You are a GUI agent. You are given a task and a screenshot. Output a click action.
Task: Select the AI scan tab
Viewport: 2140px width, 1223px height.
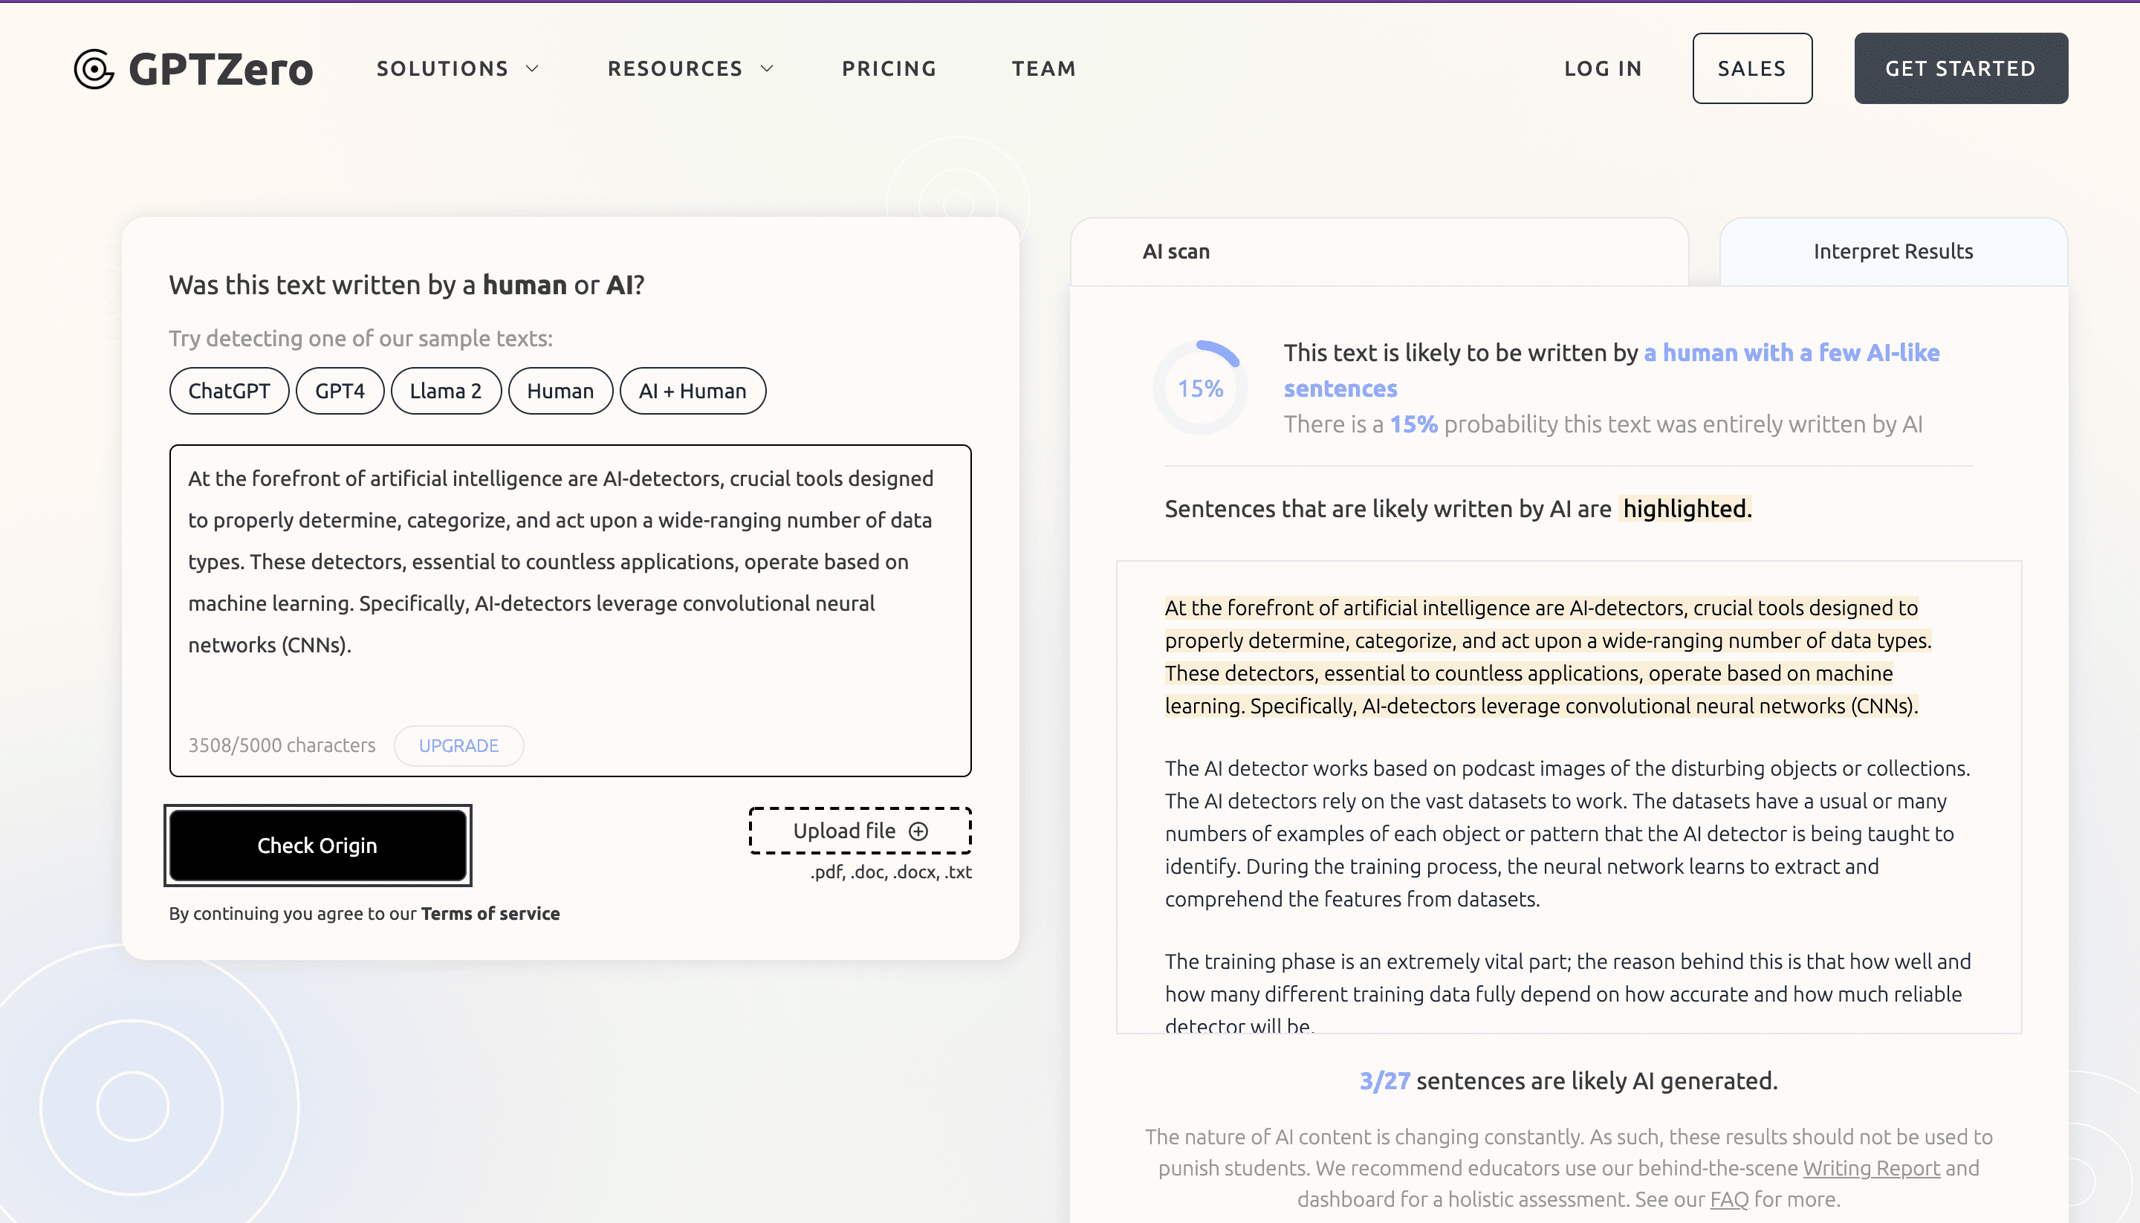[1176, 252]
